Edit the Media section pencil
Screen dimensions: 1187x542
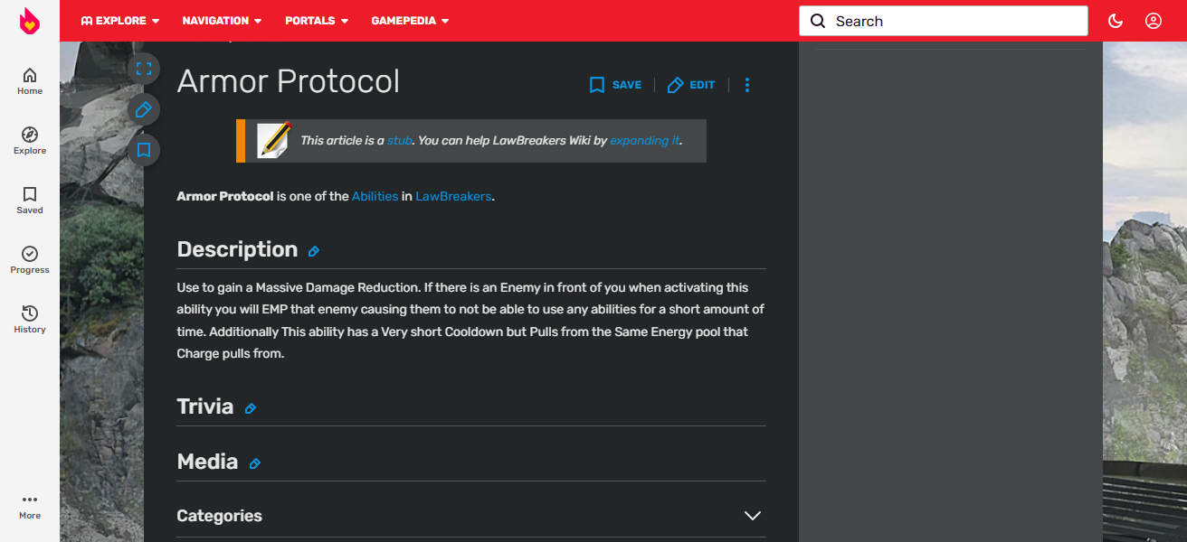255,463
